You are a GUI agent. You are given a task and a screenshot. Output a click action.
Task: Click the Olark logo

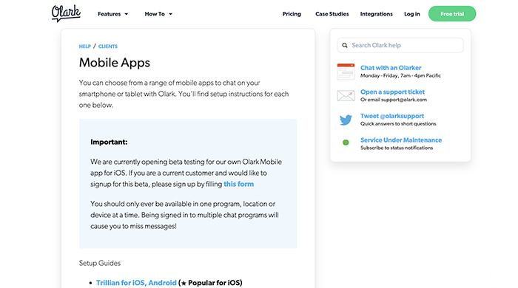[x=66, y=13]
